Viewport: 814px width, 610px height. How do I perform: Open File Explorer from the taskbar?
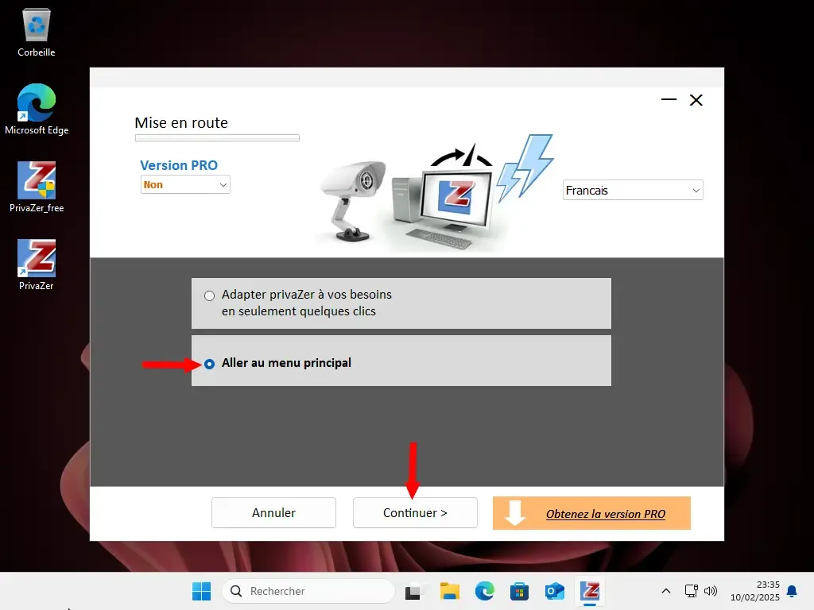tap(450, 591)
